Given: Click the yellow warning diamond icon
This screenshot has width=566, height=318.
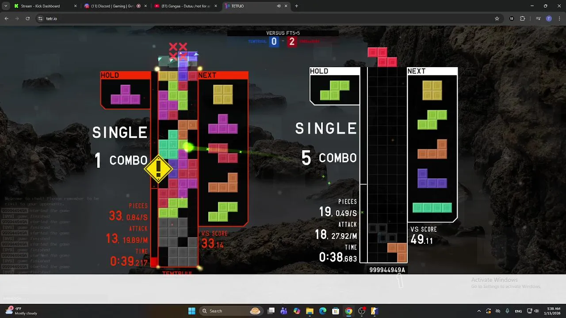Looking at the screenshot, I should click(158, 169).
